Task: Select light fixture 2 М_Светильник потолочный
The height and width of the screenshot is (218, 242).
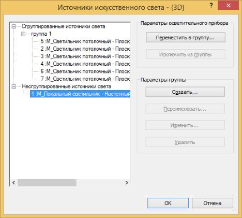Action: (85, 49)
